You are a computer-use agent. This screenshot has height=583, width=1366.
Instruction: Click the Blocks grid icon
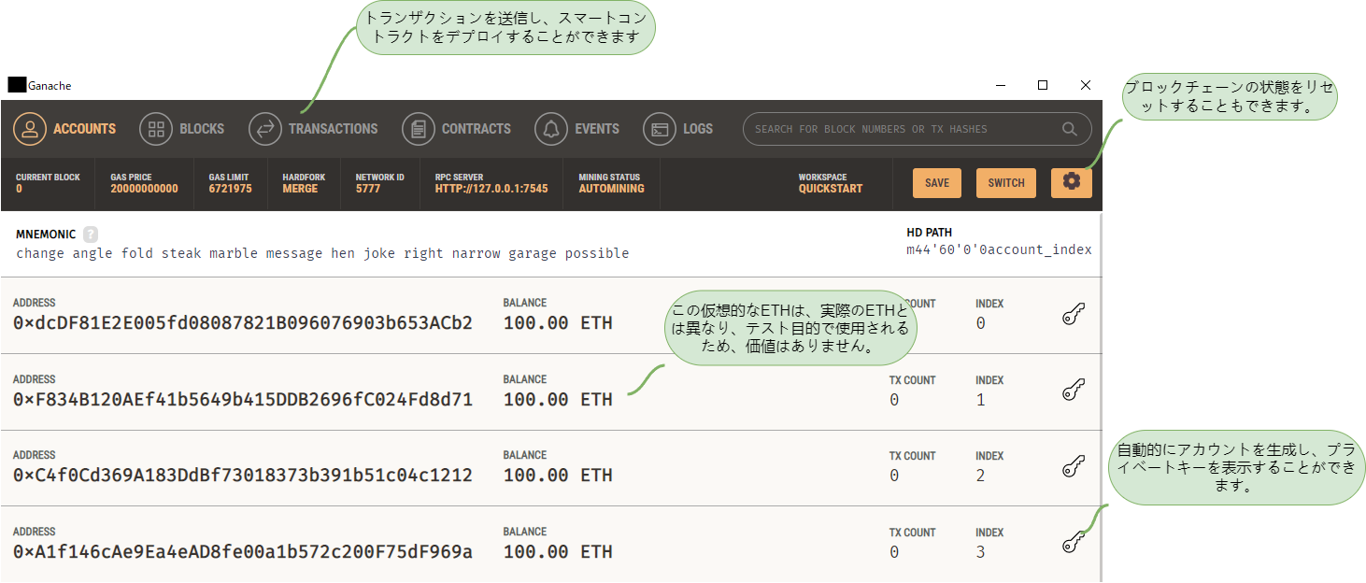[156, 129]
